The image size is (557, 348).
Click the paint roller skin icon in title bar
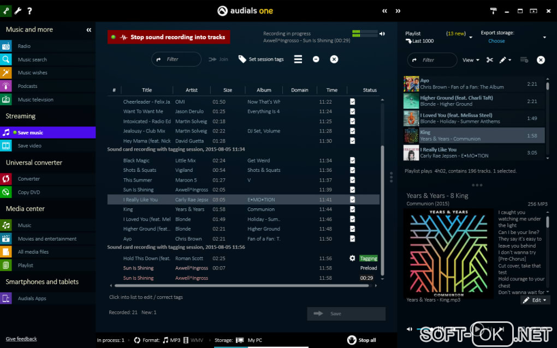click(494, 11)
